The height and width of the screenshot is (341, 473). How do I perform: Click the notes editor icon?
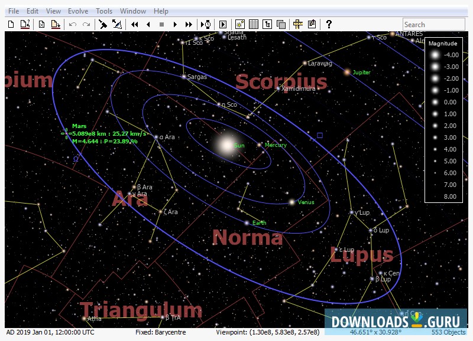pos(312,24)
